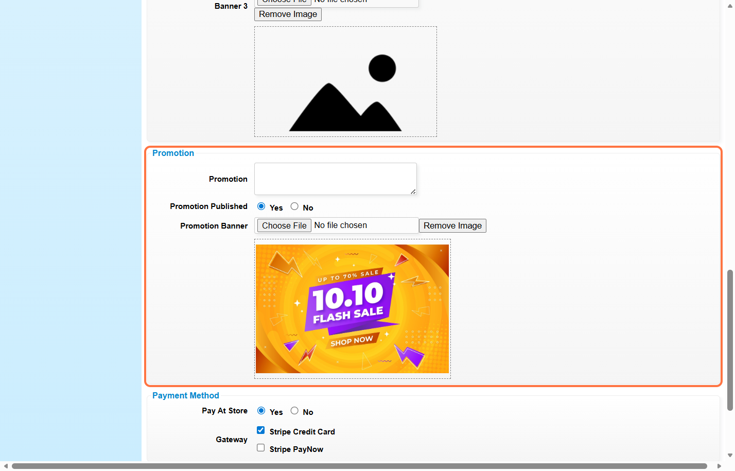Click the scroll right arrow on horizontal scrollbar
Image resolution: width=735 pixels, height=471 pixels.
pyautogui.click(x=719, y=466)
